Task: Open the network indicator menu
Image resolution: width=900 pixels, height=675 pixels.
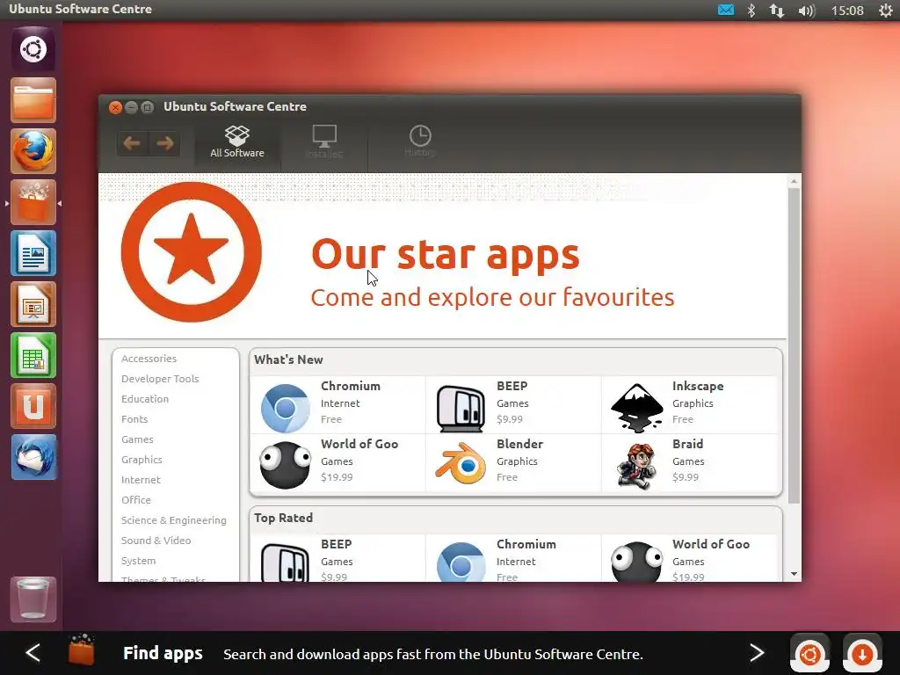Action: (777, 10)
